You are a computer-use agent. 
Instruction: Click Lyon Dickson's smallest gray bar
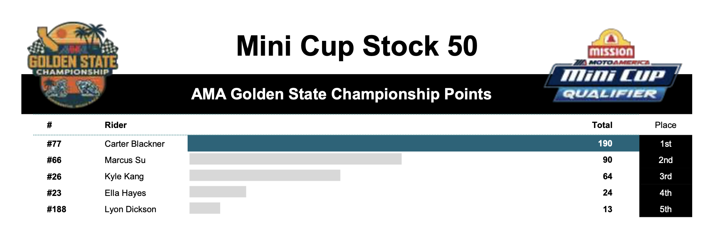[x=205, y=208]
